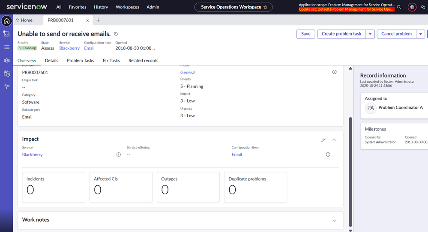Open Blackberry link in header

69,48
